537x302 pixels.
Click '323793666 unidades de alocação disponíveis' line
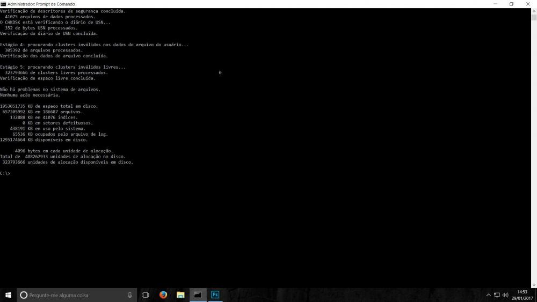(x=68, y=162)
